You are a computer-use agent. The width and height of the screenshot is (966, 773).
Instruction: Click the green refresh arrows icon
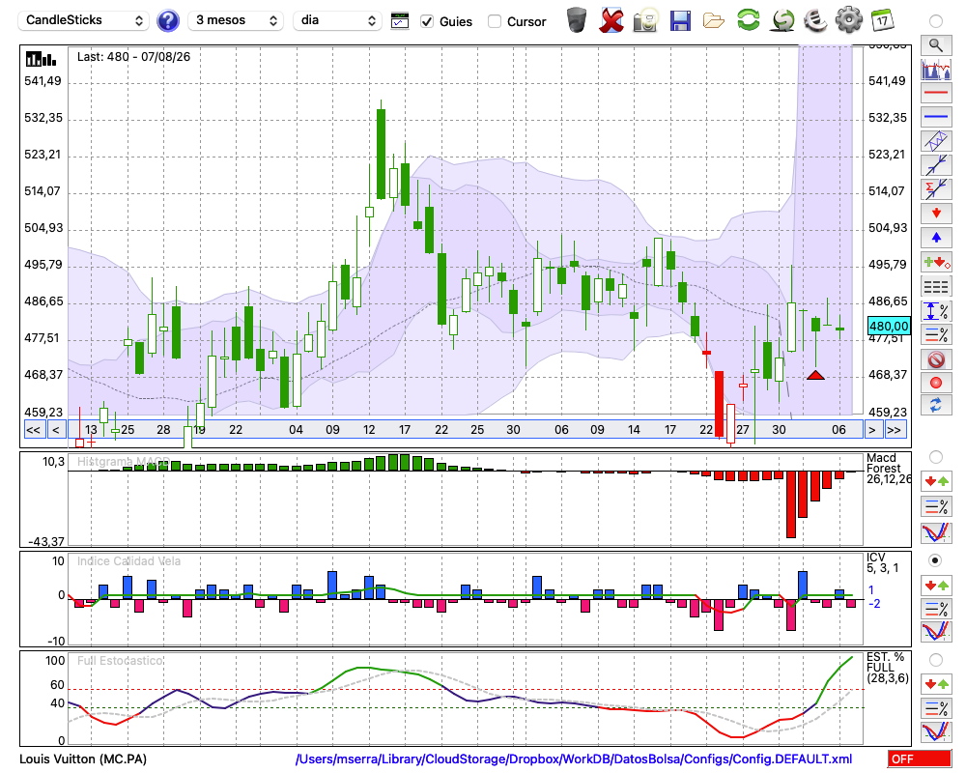point(748,20)
